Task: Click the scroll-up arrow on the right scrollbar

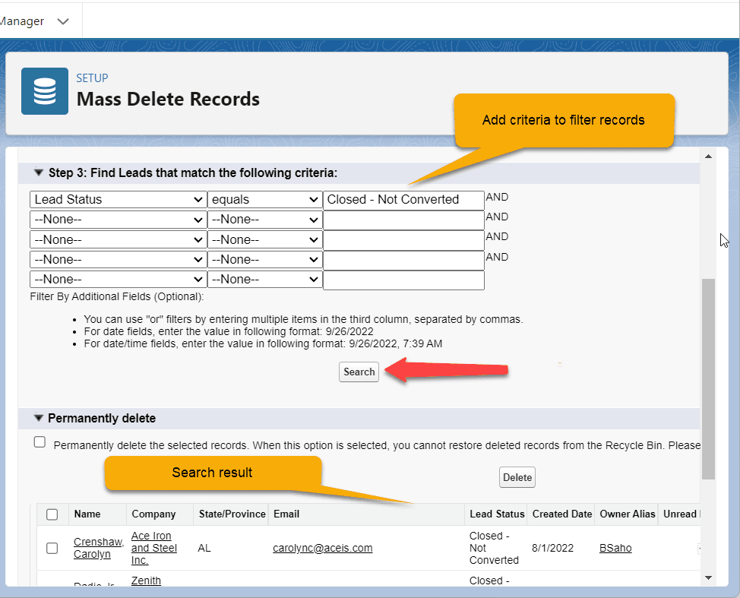Action: pos(709,156)
